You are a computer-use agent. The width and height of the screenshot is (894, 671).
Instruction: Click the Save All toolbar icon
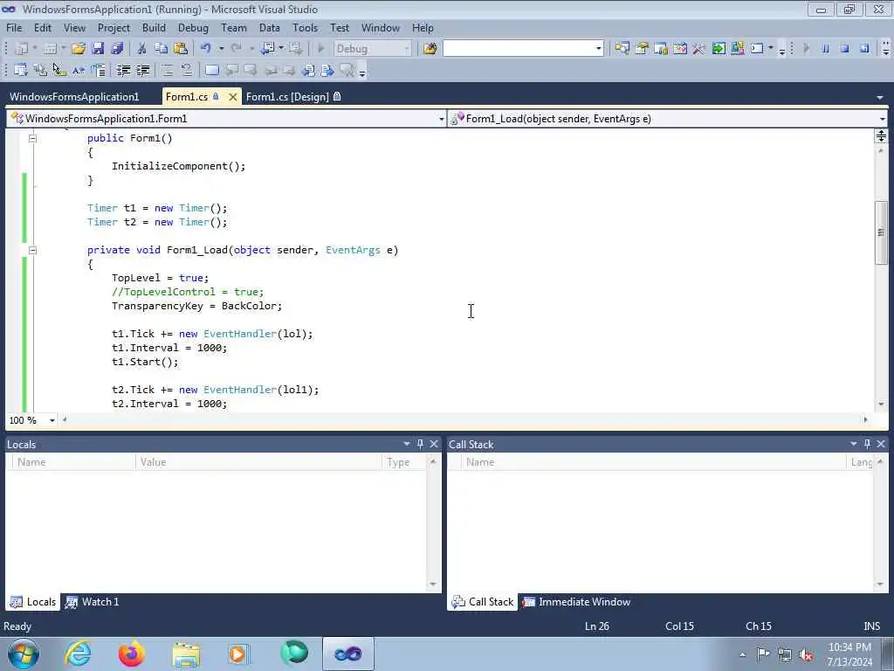click(117, 49)
